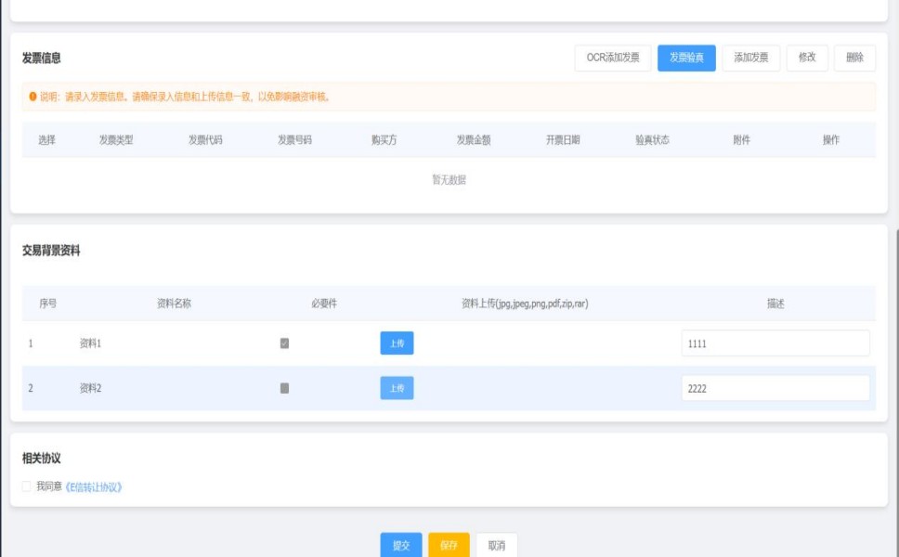The width and height of the screenshot is (899, 557).
Task: Focus the description field containing 2222
Action: tap(775, 388)
